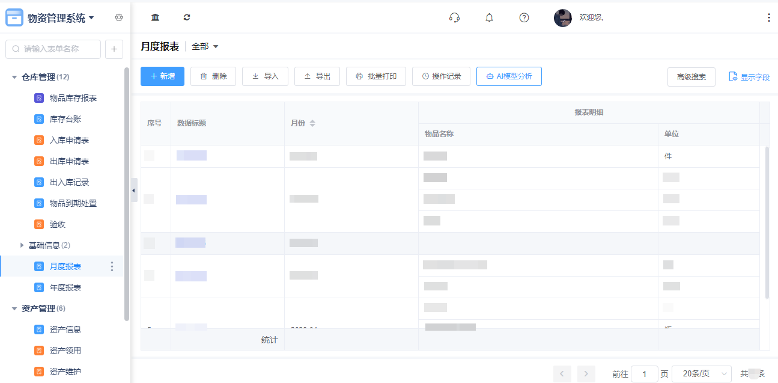Click the bank building home icon
Screen dimensions: 778x383
click(155, 17)
